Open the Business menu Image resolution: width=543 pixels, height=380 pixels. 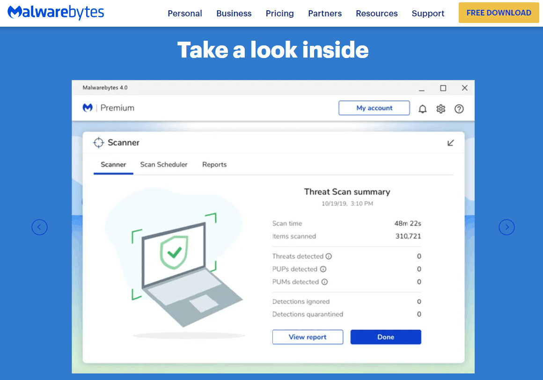(234, 14)
